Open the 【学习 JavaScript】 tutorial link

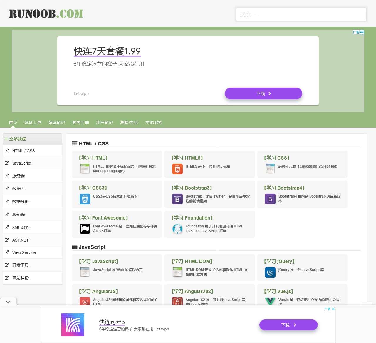coord(99,261)
